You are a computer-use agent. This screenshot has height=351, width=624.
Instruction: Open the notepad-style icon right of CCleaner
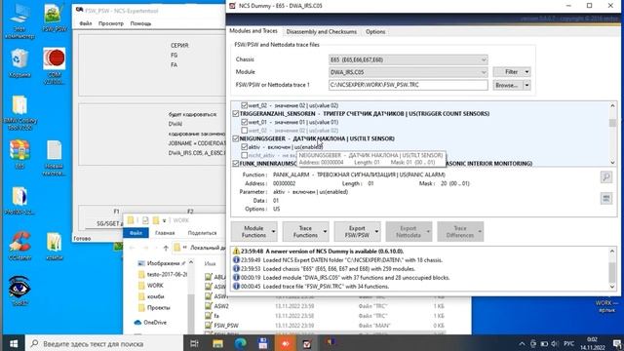(55, 246)
